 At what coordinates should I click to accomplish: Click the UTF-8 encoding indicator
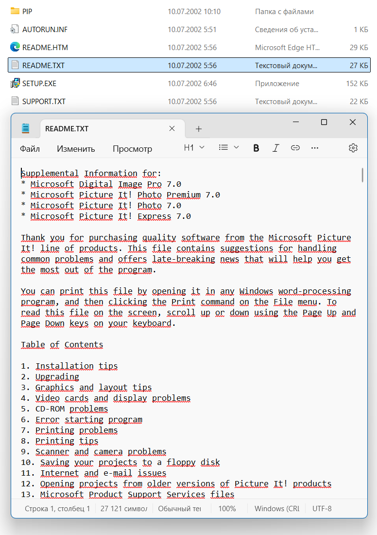coord(322,508)
